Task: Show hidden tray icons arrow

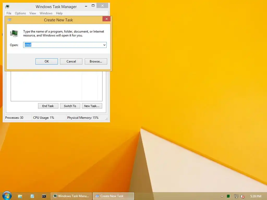Action: coord(222,196)
